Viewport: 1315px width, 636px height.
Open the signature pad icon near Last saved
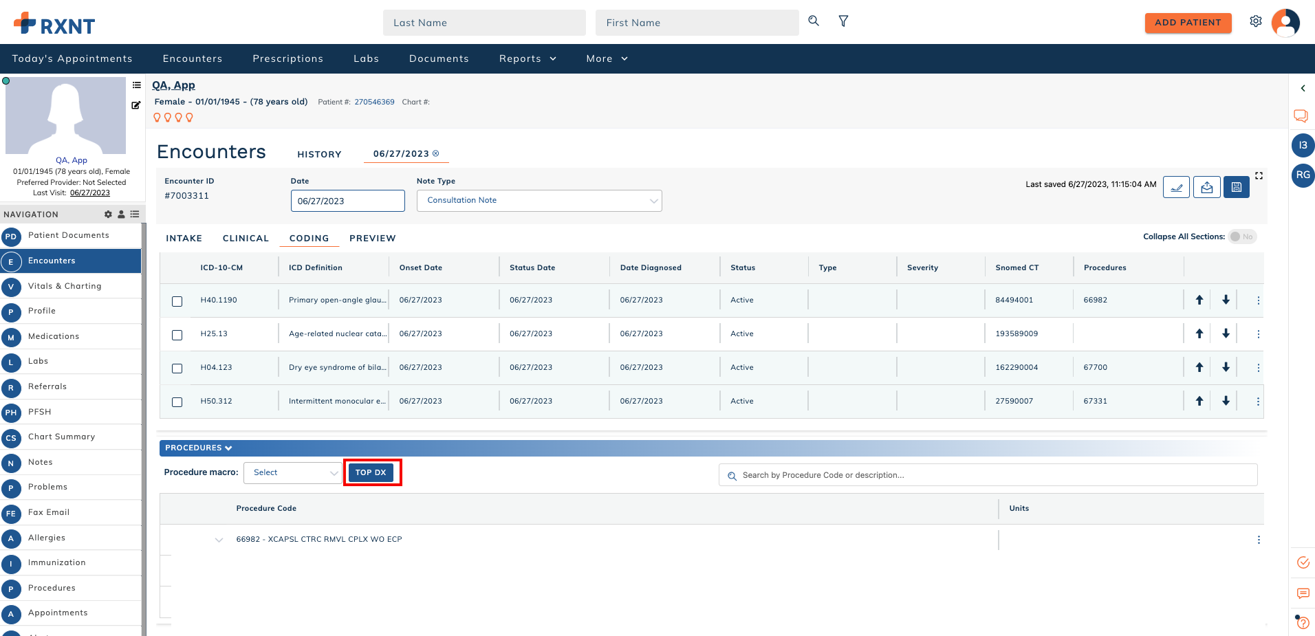point(1176,186)
